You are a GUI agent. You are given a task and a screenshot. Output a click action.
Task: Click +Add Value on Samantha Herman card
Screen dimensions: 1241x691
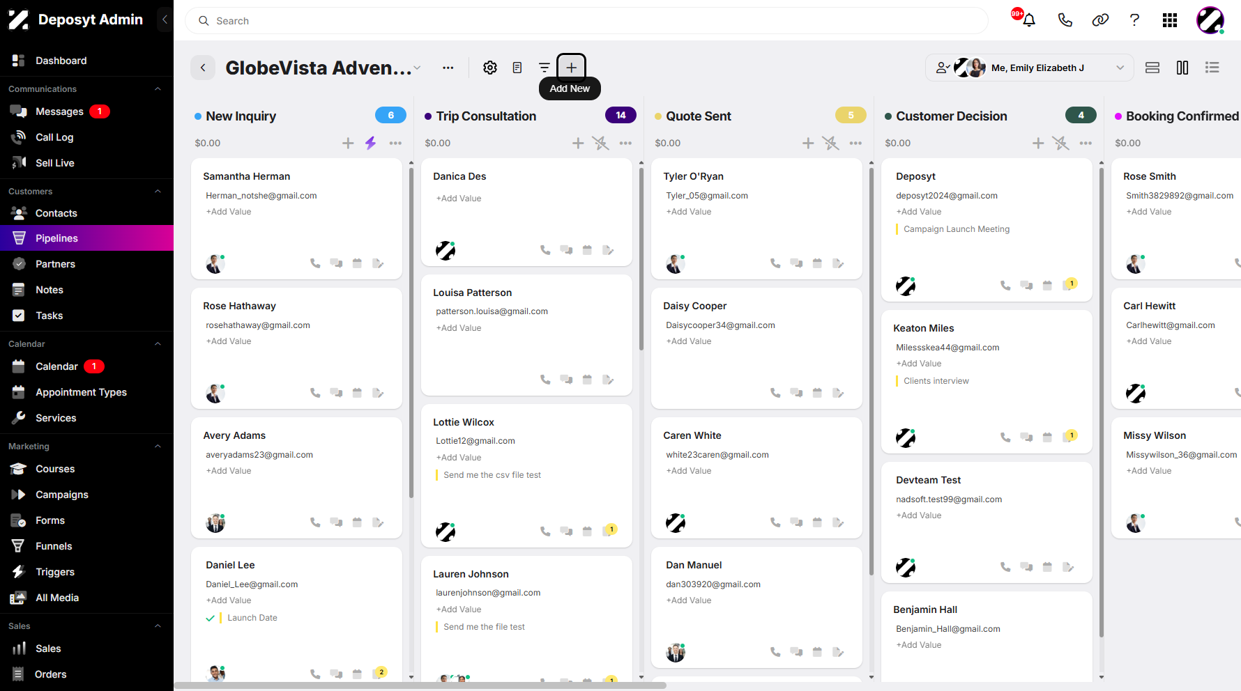click(229, 212)
